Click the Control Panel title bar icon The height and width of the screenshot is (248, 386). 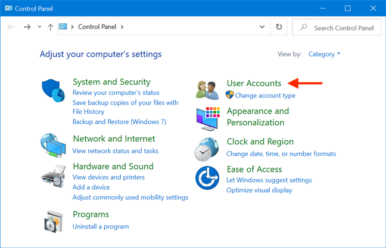tap(8, 8)
